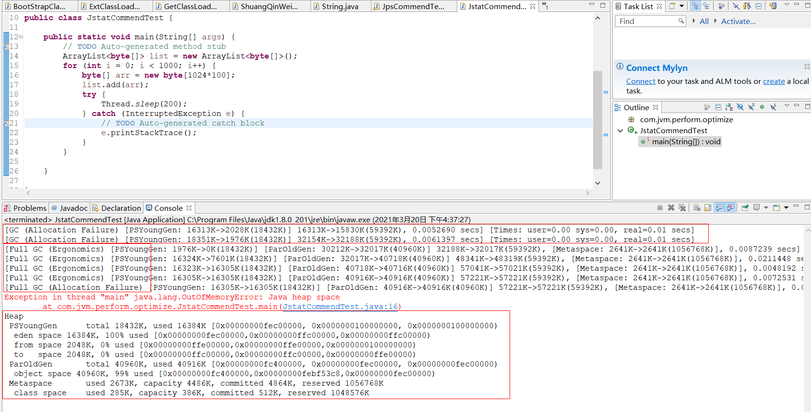The image size is (811, 412).
Task: Toggle Show only my tasks icon
Action: 747,6
